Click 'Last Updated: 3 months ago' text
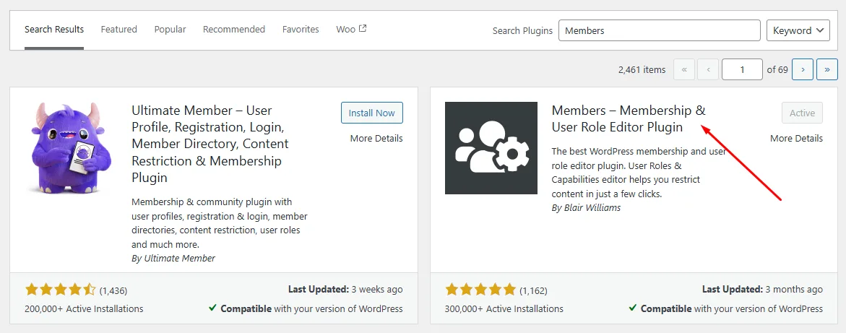 click(x=762, y=290)
